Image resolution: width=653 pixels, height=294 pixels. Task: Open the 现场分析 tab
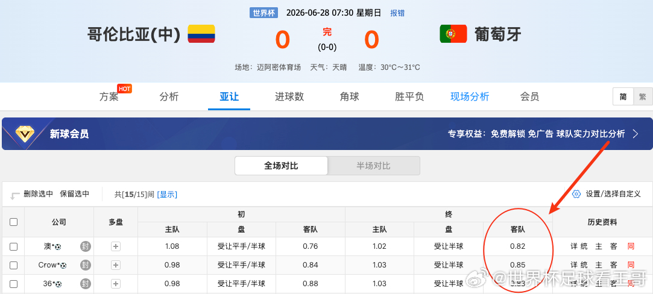point(470,97)
